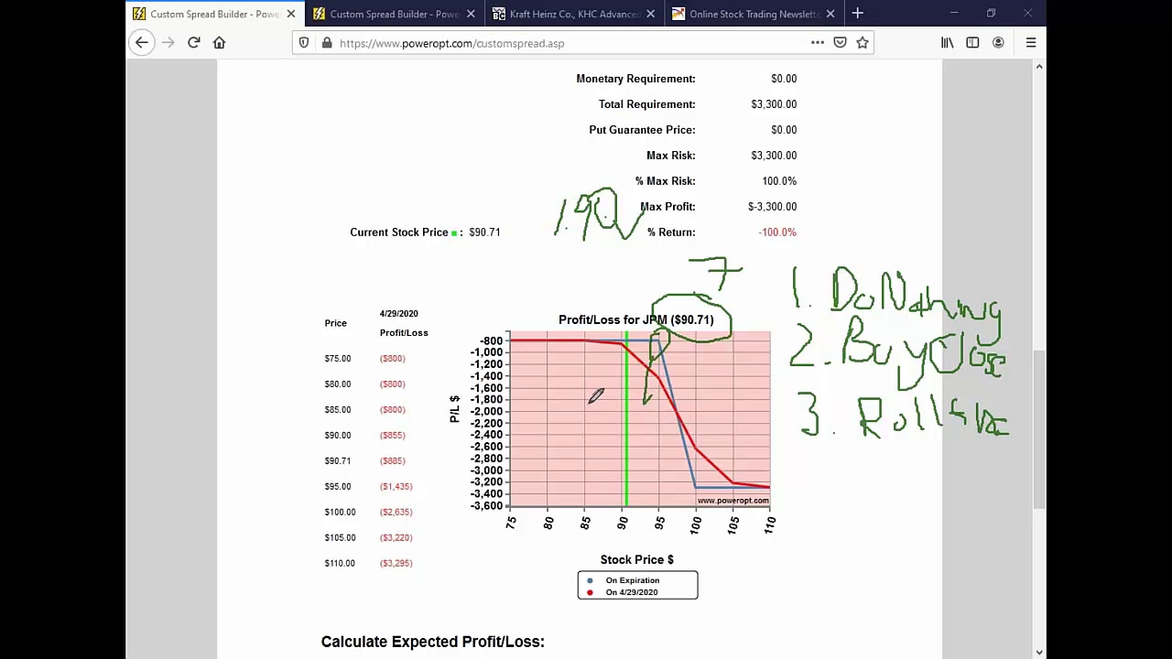Toggle the sidebars view icon
This screenshot has width=1172, height=659.
pyautogui.click(x=972, y=43)
